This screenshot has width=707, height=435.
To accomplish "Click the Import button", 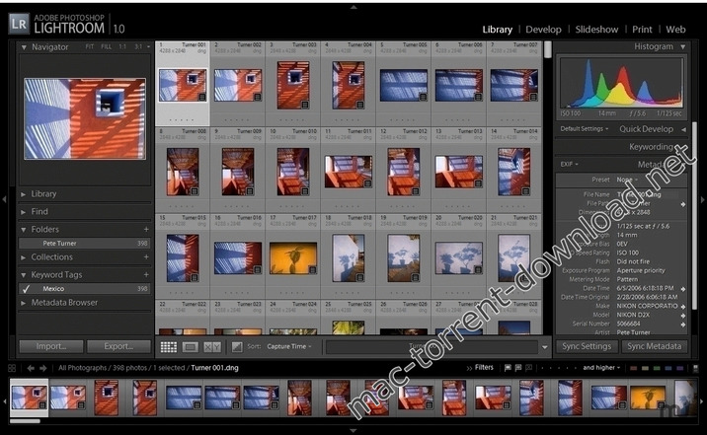I will pyautogui.click(x=51, y=346).
